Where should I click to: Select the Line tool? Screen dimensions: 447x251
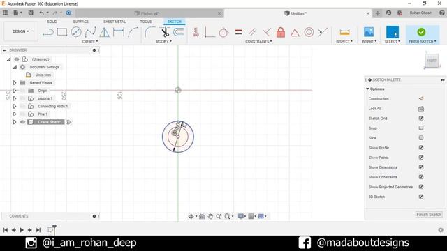point(48,32)
